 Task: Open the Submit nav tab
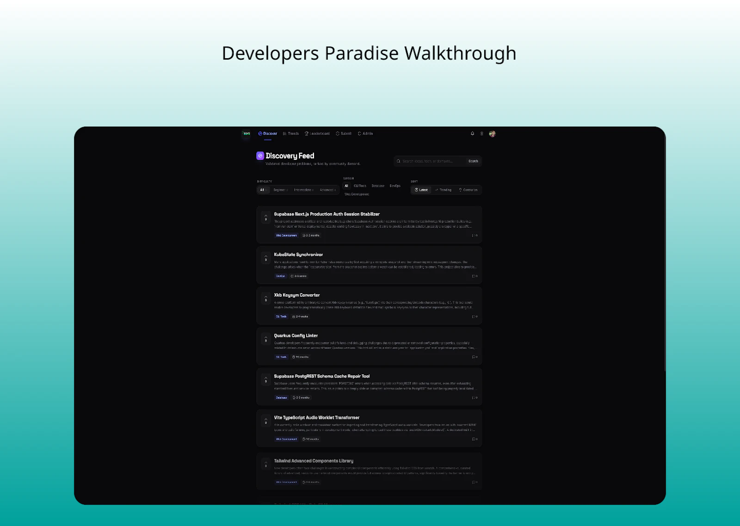pyautogui.click(x=344, y=134)
